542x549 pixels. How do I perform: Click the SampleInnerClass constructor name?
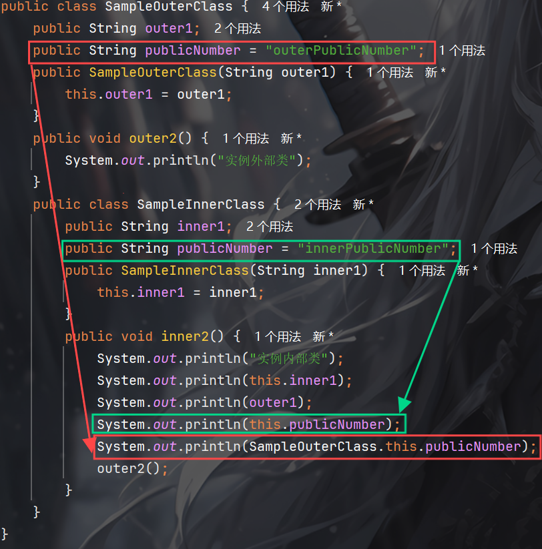pos(185,271)
